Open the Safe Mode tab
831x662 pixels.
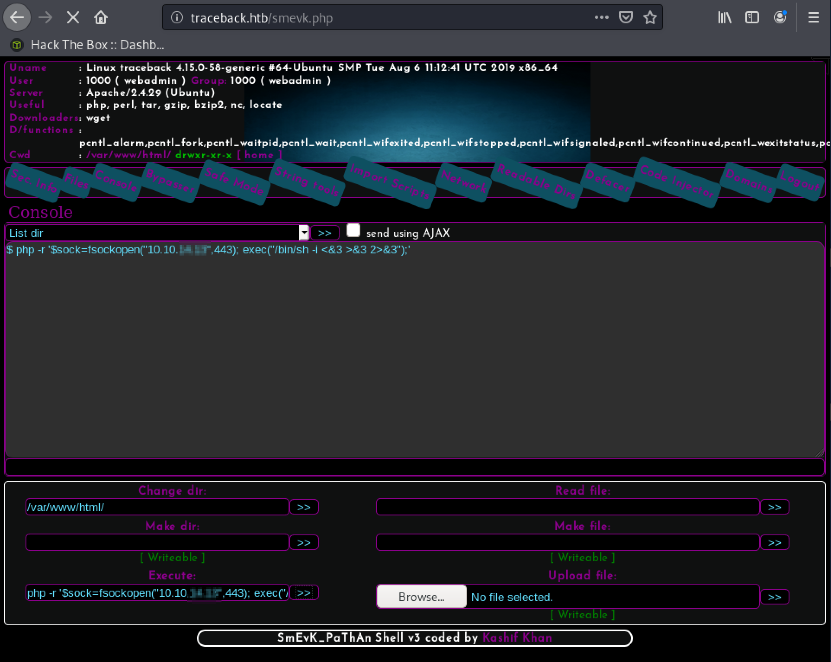tap(234, 182)
